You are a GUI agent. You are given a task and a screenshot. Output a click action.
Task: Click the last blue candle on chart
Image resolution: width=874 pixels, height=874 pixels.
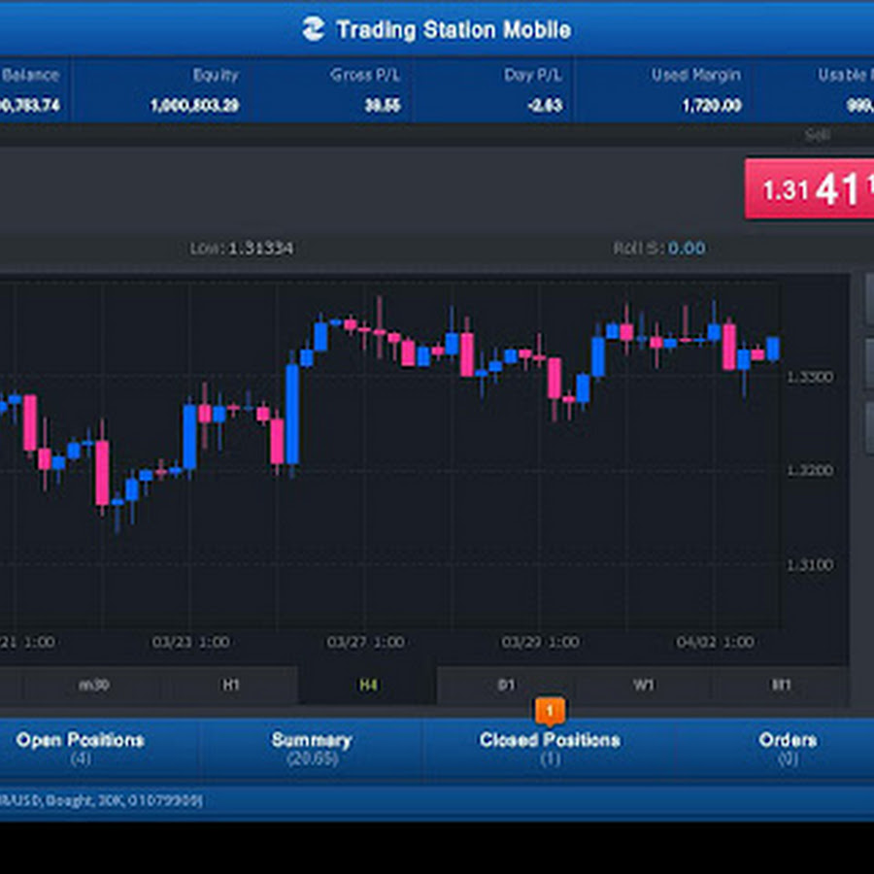pos(773,349)
